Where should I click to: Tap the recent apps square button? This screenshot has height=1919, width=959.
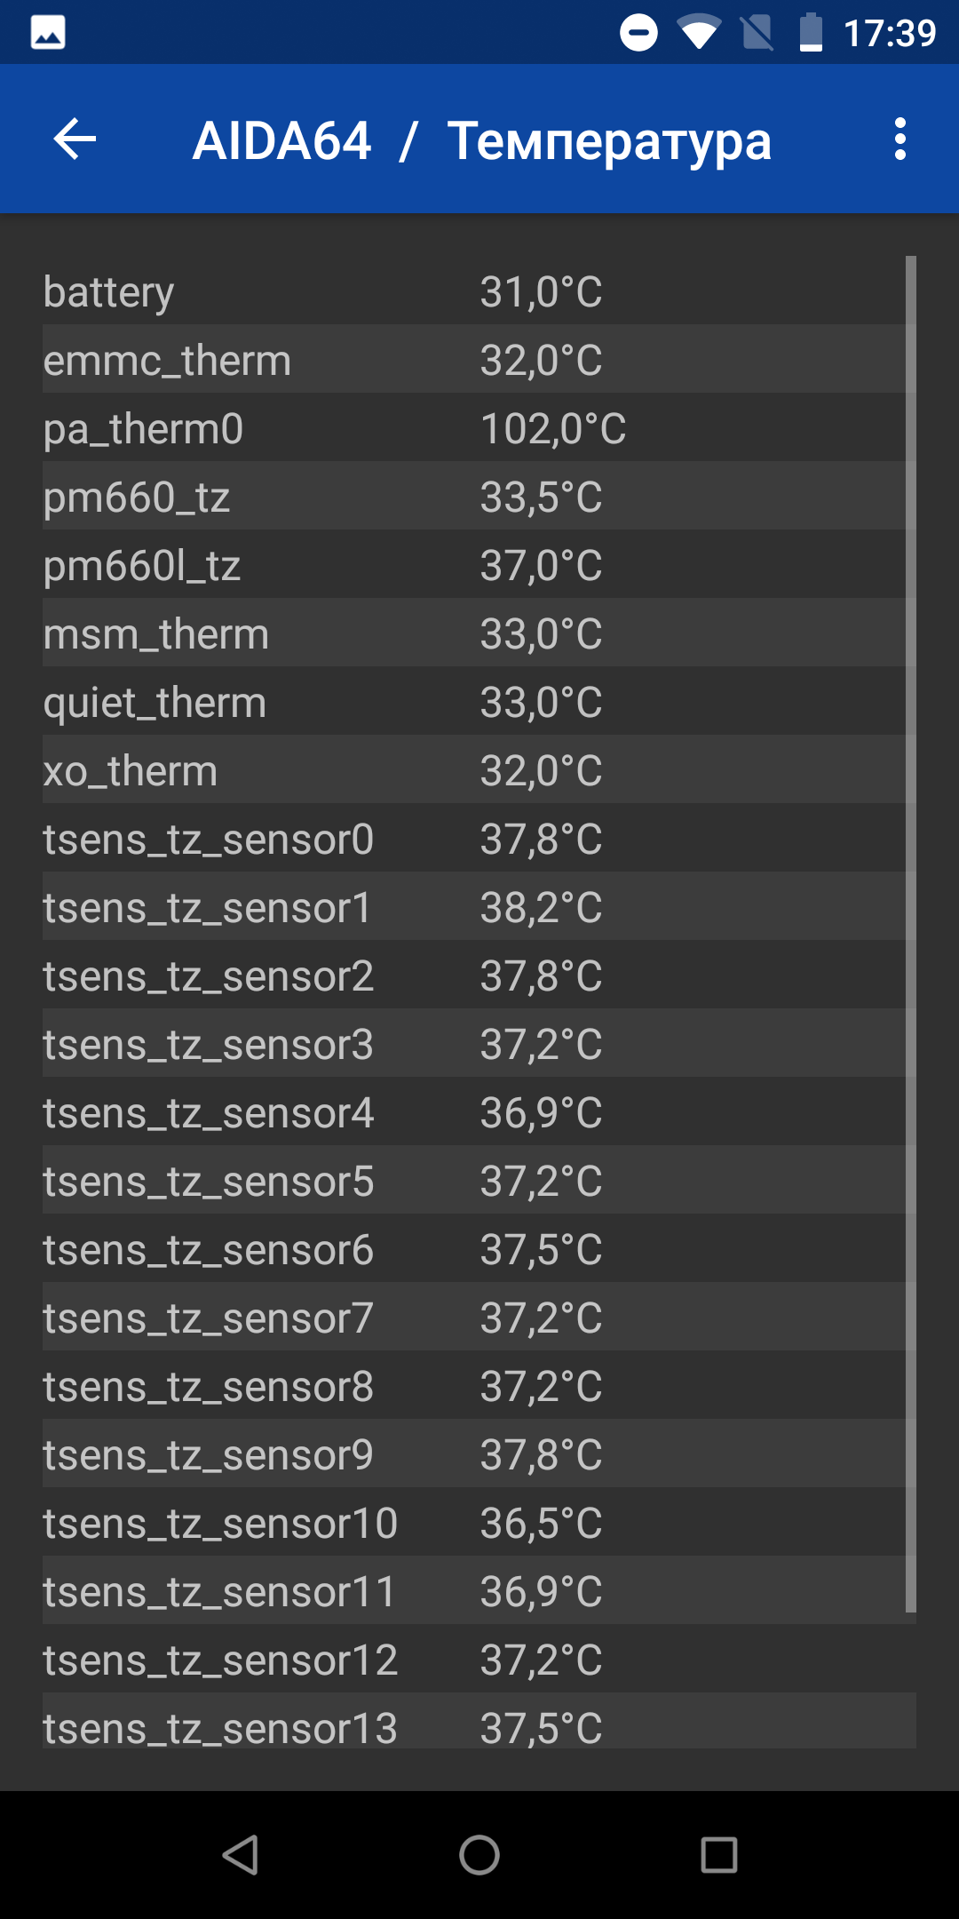[719, 1855]
